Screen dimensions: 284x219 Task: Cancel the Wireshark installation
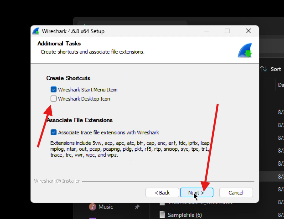236,193
